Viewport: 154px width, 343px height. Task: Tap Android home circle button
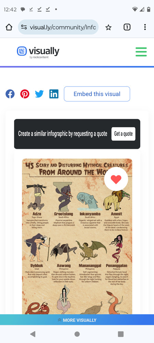coord(77,334)
